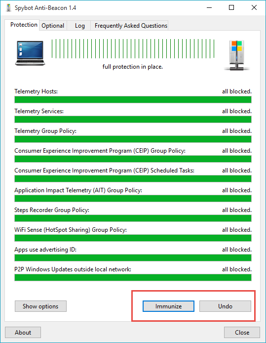Click the Undo button

[x=225, y=306]
